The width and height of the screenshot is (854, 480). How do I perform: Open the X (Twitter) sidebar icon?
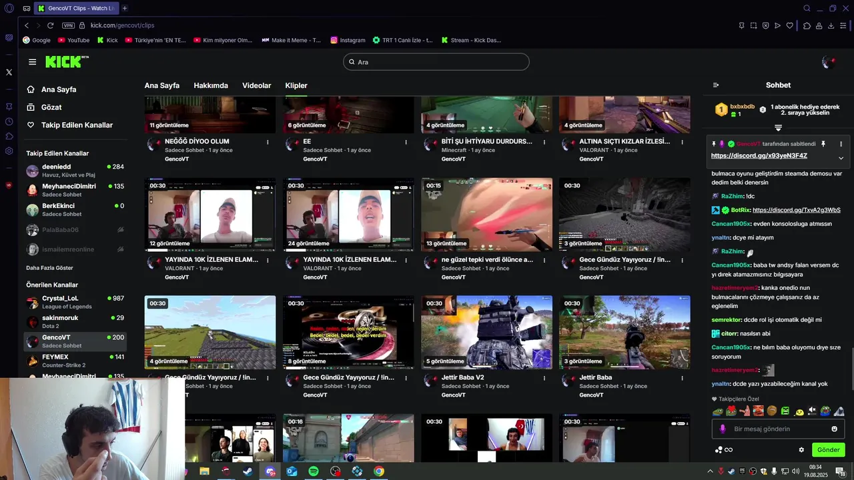click(x=9, y=72)
